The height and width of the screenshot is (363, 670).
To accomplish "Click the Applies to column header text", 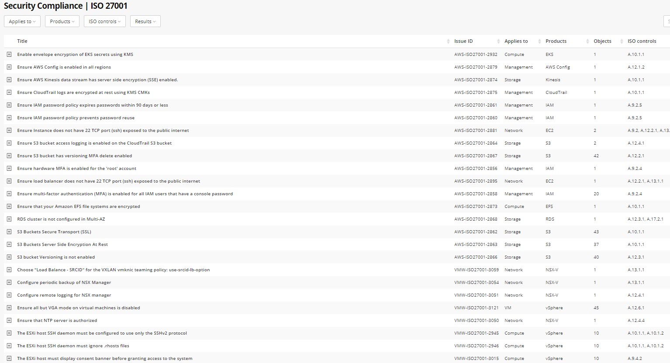I will (x=516, y=41).
